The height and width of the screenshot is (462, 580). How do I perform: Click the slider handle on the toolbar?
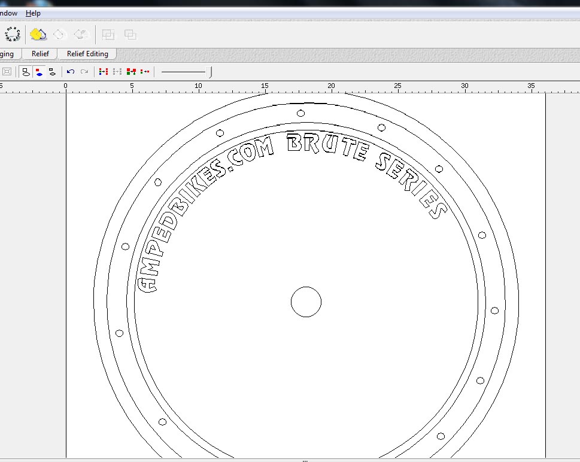click(210, 72)
